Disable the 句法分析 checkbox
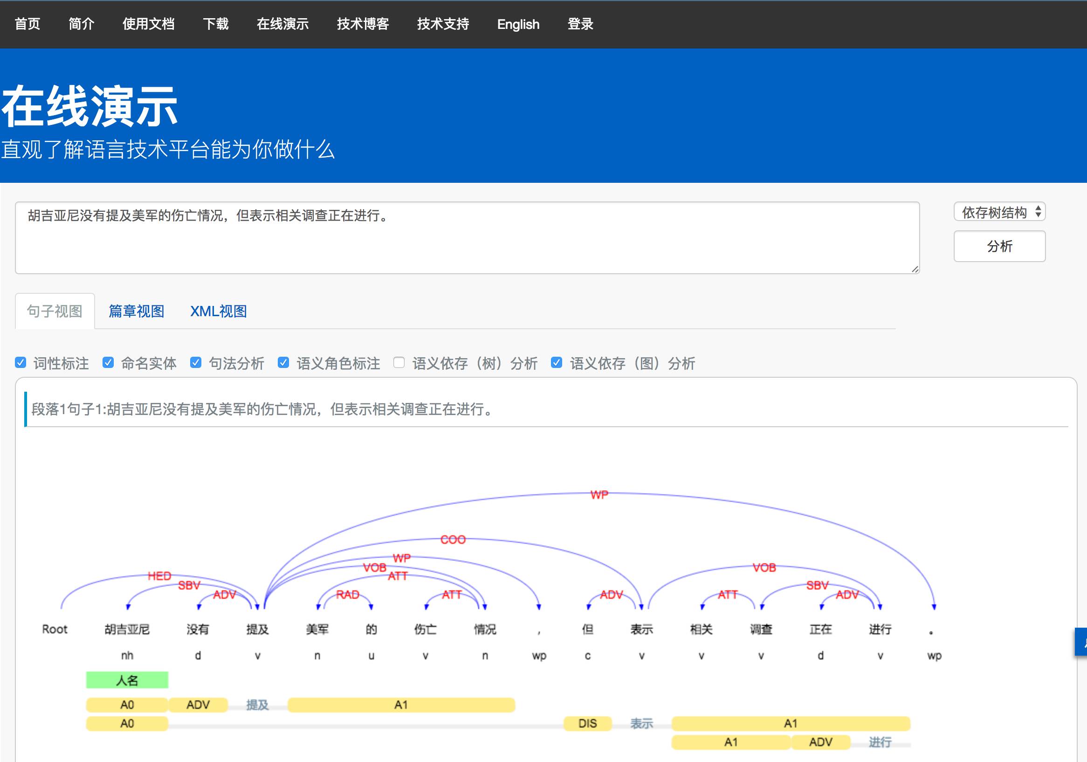Screen dimensions: 1087x762 195,363
